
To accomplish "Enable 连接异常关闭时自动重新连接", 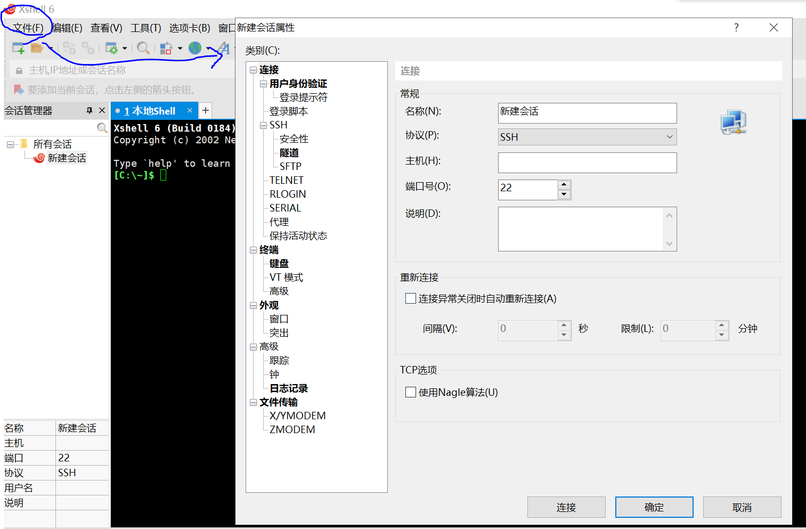I will pos(410,298).
